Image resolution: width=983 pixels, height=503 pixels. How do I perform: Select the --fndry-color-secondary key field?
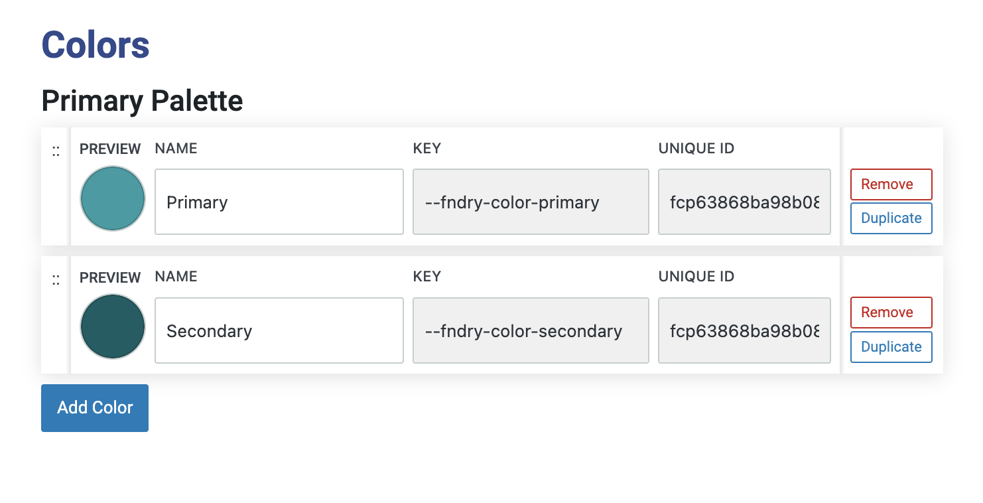tap(531, 330)
